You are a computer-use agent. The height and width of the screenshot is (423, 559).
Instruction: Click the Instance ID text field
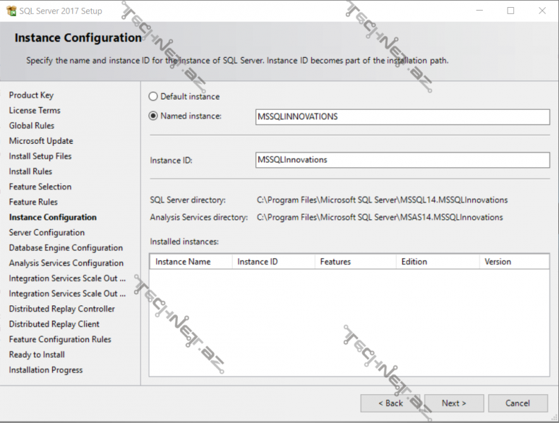[402, 160]
